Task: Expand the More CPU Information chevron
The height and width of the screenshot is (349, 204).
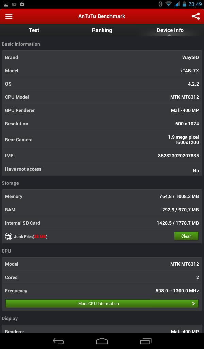Action: click(194, 304)
